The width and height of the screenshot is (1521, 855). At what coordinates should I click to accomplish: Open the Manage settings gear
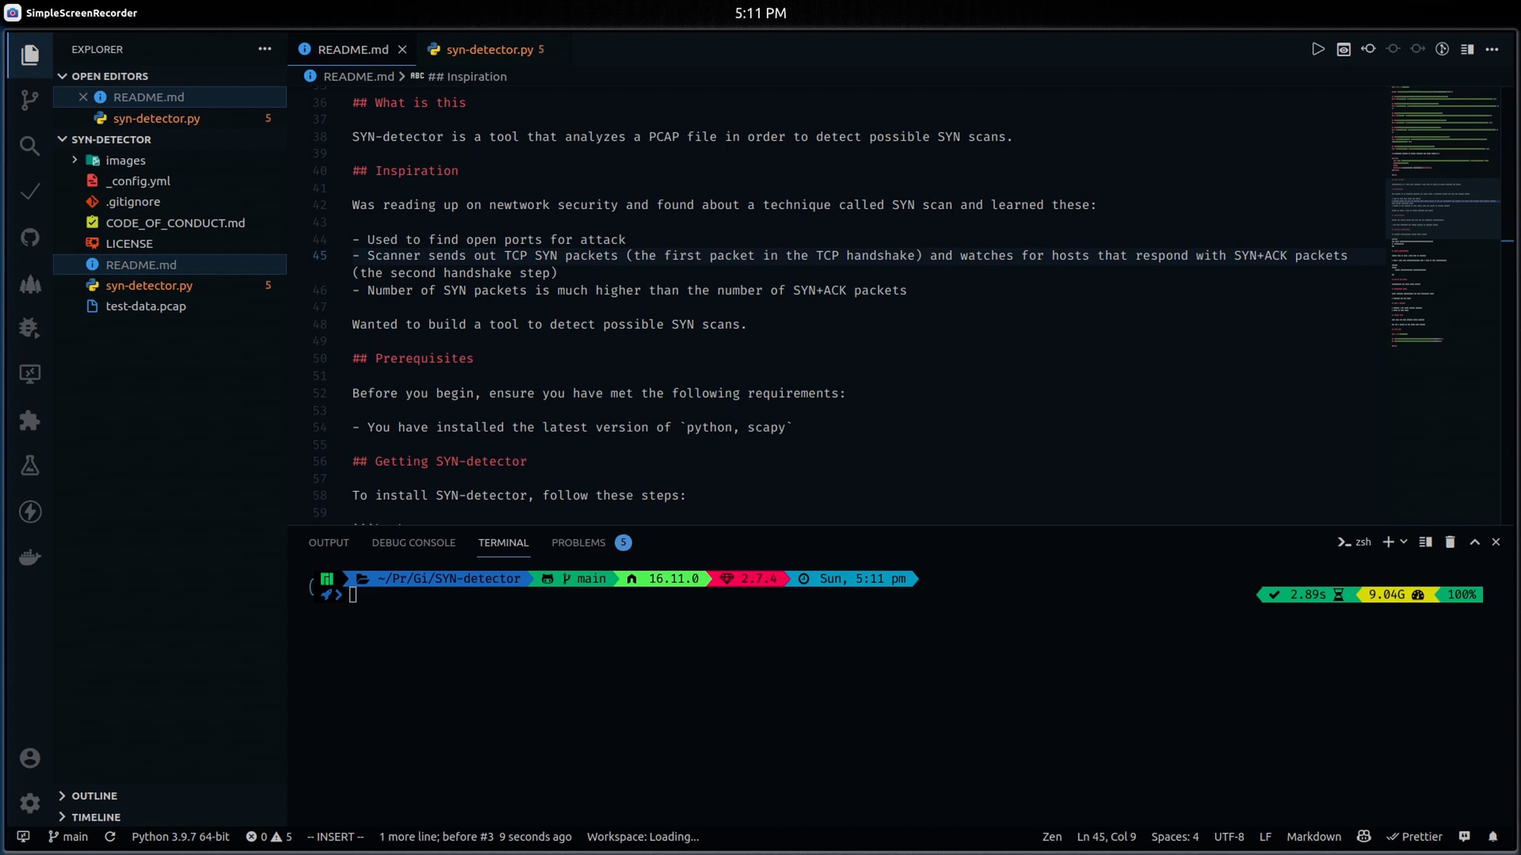(x=29, y=803)
